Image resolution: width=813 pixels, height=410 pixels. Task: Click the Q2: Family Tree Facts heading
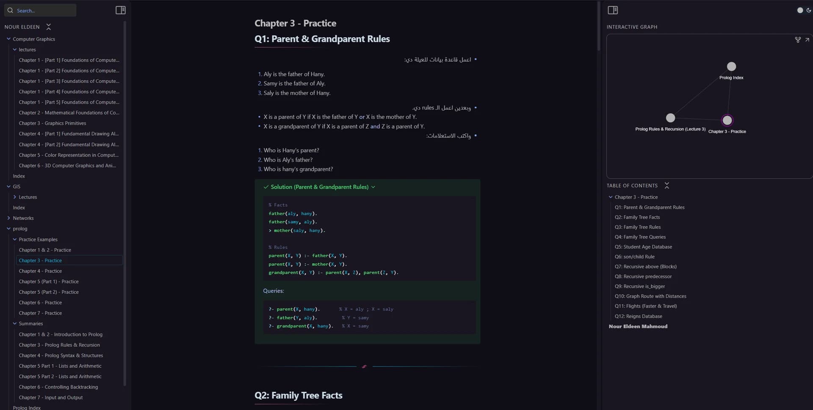(x=299, y=396)
